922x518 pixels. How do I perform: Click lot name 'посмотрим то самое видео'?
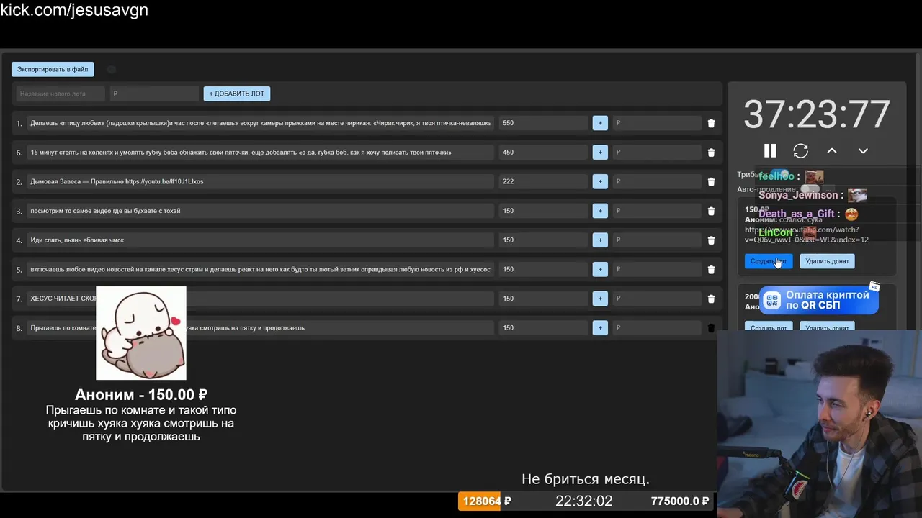coord(260,211)
